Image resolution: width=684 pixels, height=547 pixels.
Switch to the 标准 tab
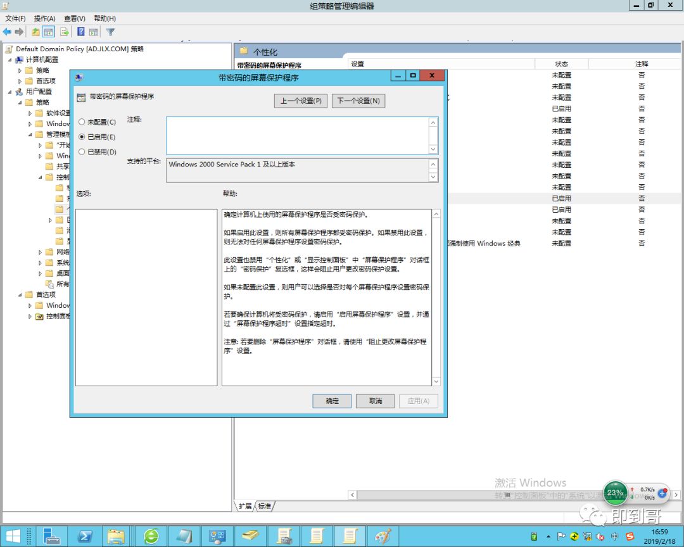click(264, 506)
